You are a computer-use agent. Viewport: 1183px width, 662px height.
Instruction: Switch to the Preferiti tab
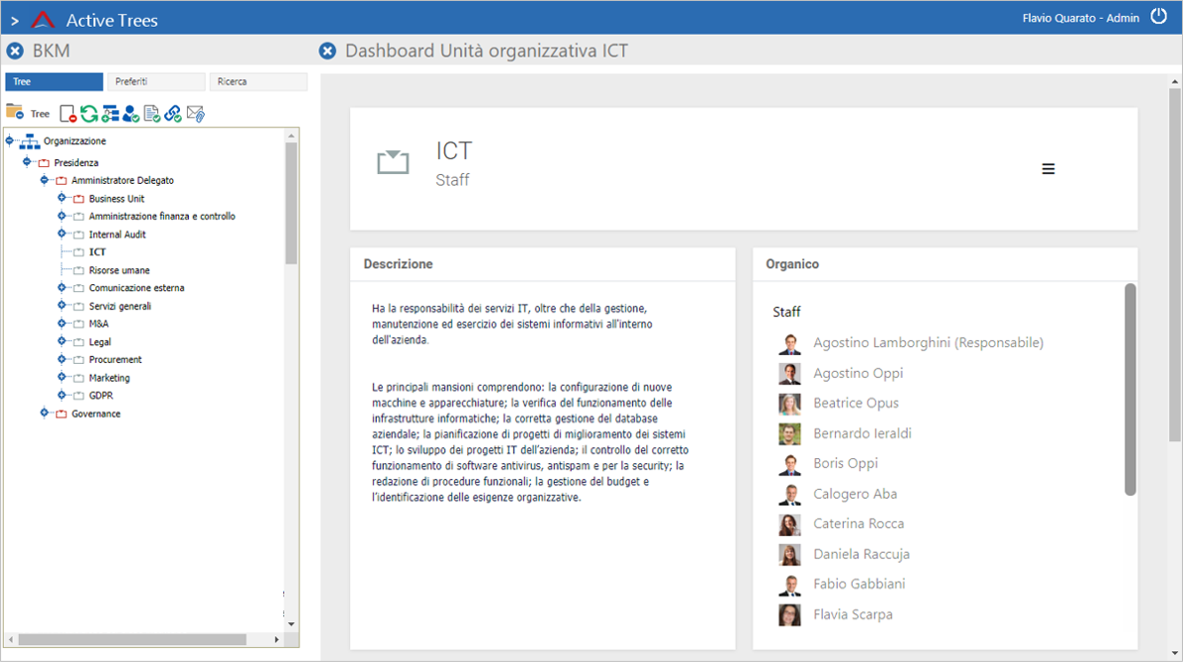point(156,82)
